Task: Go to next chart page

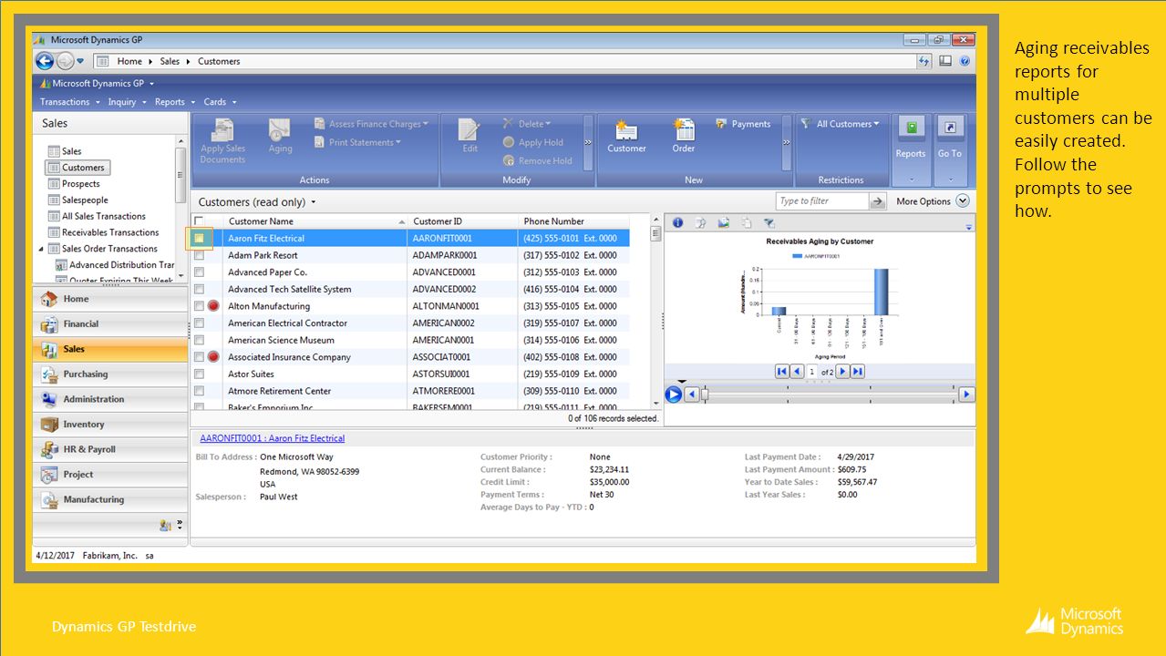Action: [x=842, y=371]
